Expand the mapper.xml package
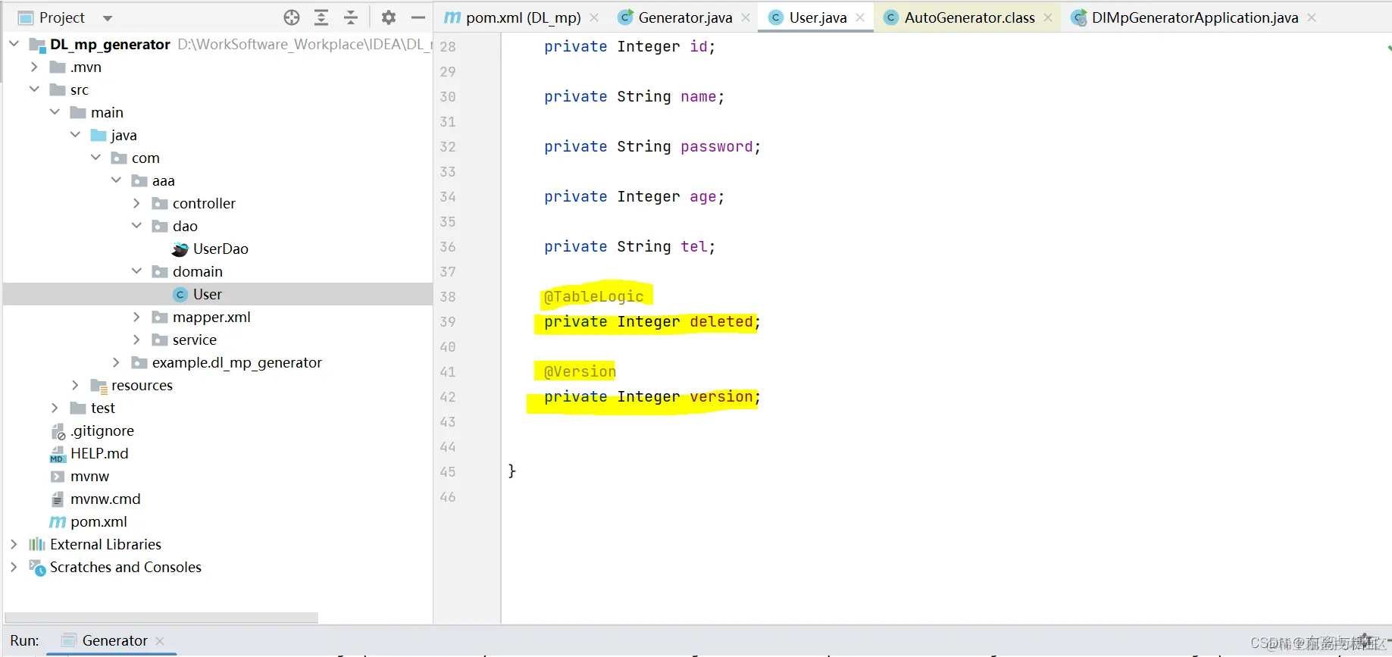This screenshot has height=657, width=1392. click(x=136, y=317)
